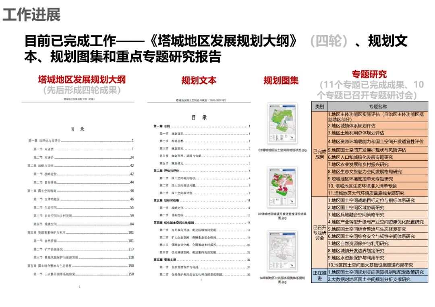Select the 类别 table header cell
The image size is (435, 307).
click(319, 106)
